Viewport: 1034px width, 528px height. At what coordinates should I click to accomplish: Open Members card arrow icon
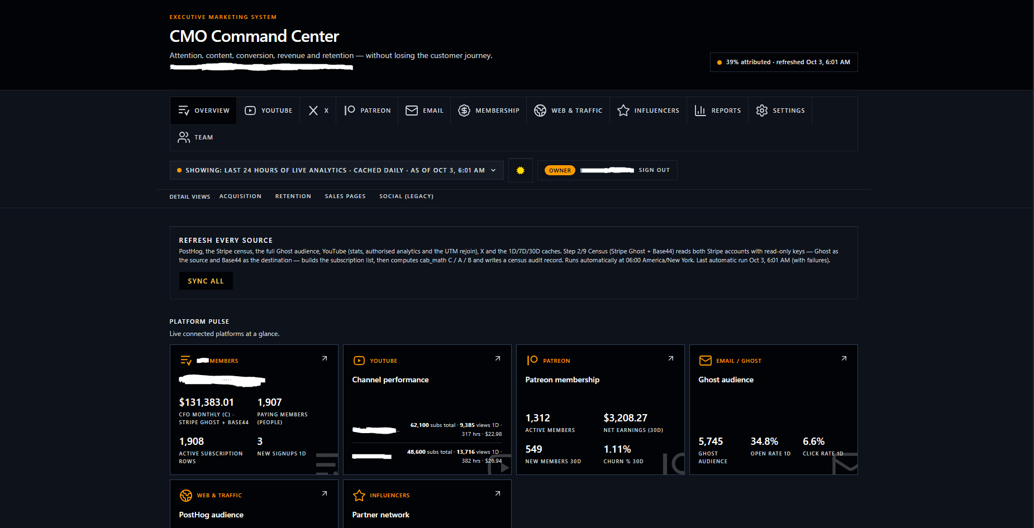coord(325,358)
